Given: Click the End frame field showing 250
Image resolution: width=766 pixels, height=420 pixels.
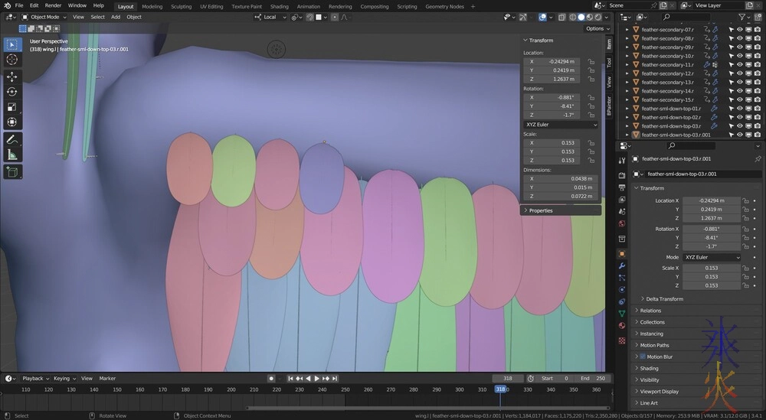Looking at the screenshot, I should point(594,378).
